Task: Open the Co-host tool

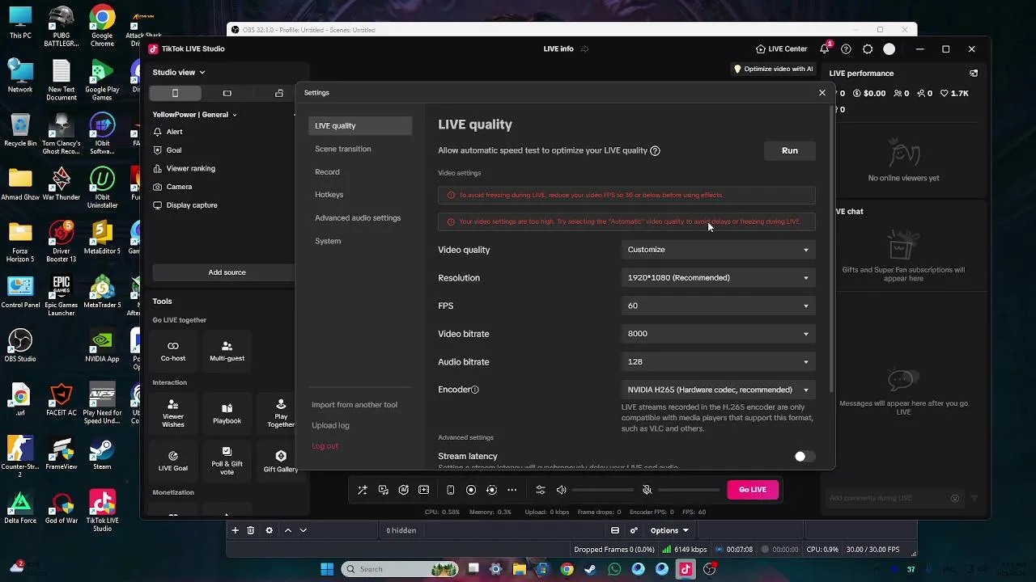Action: tap(172, 352)
